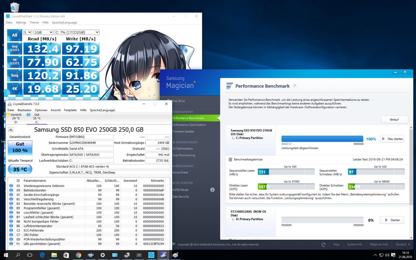Open the Windows Start menu

click(6, 255)
